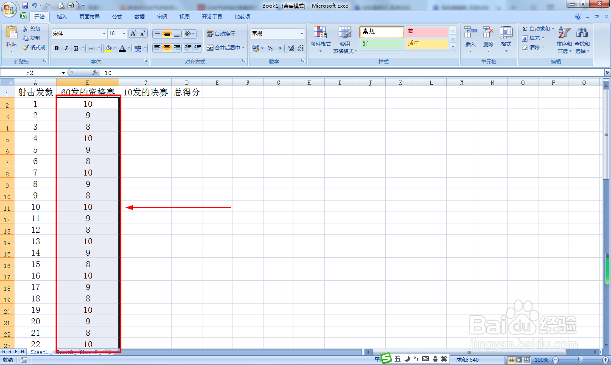
Task: Open the AutoSum (自动求和) dropdown arrow
Action: pyautogui.click(x=553, y=28)
